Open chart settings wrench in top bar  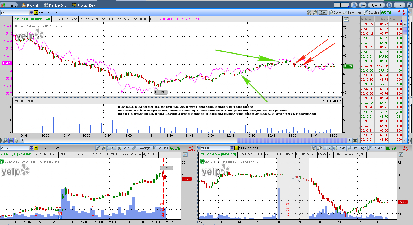pos(363,5)
